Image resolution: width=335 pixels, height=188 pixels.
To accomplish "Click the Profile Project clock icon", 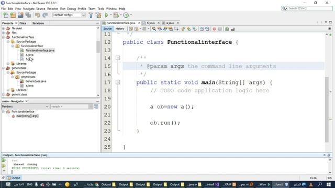I will click(x=126, y=15).
